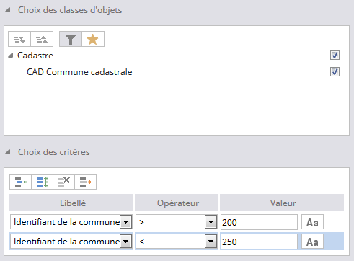Click the expand all classes icon
This screenshot has width=354, height=261.
(x=19, y=39)
